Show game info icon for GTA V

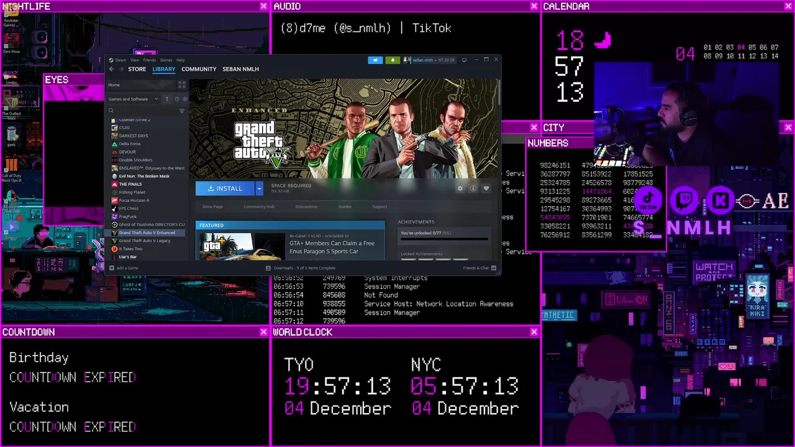coord(473,188)
